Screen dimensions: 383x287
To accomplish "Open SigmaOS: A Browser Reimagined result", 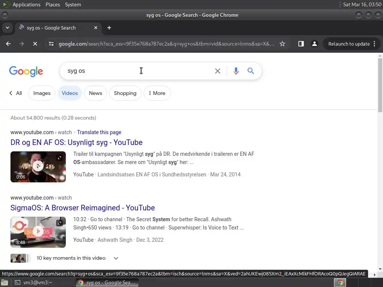I will point(83,208).
